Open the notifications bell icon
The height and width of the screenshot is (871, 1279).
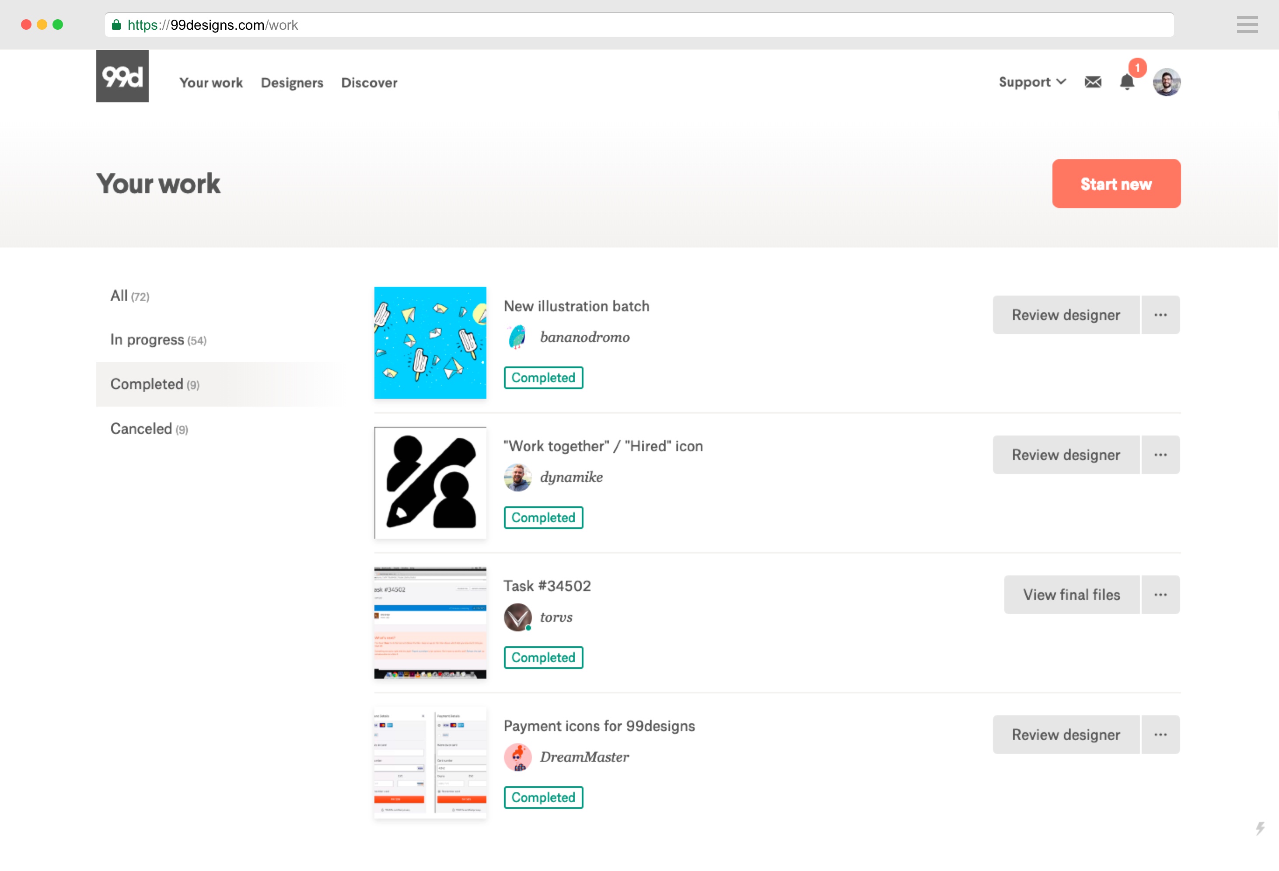point(1126,82)
